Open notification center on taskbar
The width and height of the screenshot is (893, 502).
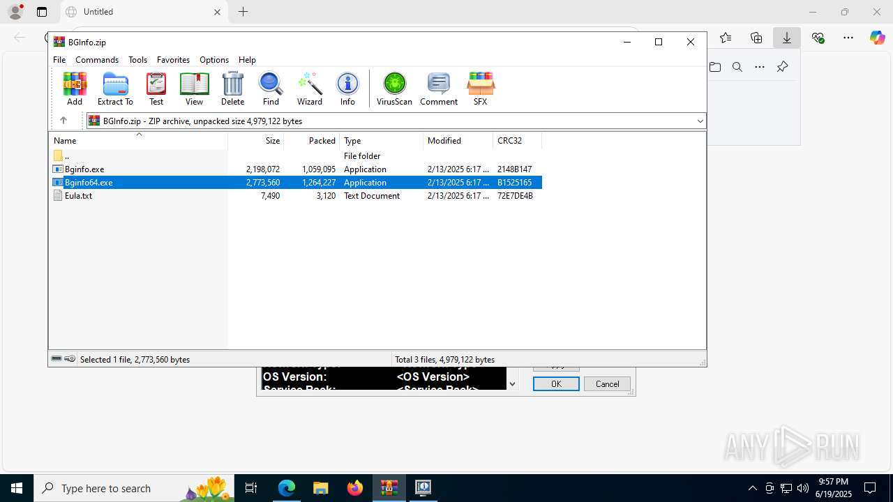tap(870, 488)
